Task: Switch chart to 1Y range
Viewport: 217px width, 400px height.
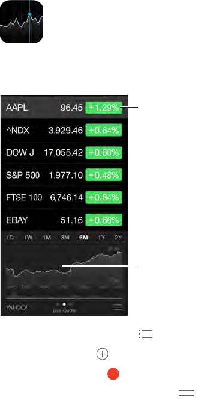Action: click(x=101, y=238)
